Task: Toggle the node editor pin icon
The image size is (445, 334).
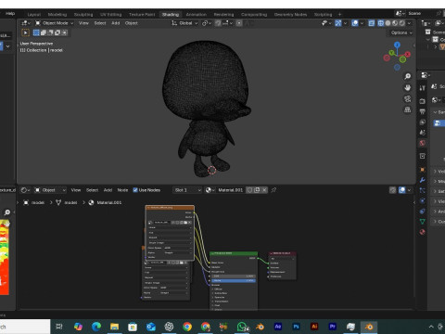Action: tap(273, 190)
